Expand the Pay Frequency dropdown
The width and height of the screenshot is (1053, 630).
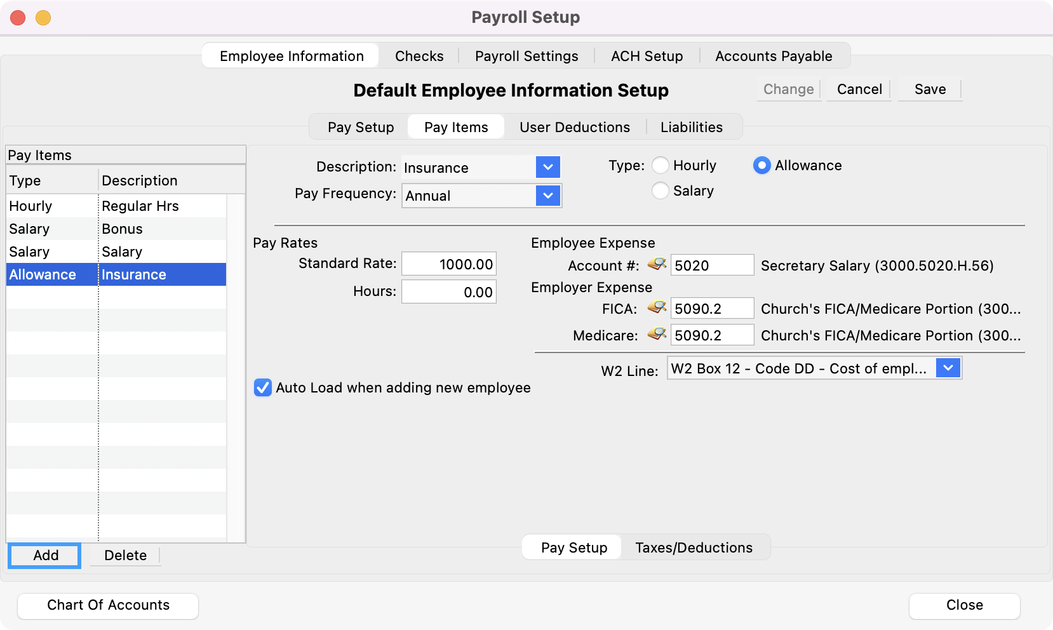point(547,196)
